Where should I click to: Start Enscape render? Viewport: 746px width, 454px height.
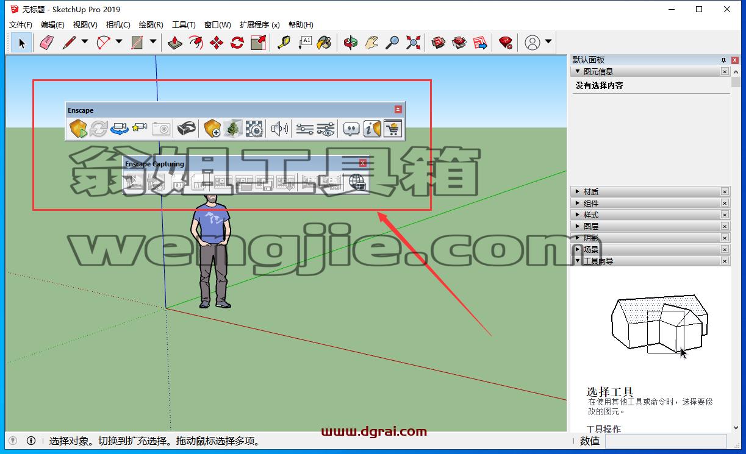point(78,129)
